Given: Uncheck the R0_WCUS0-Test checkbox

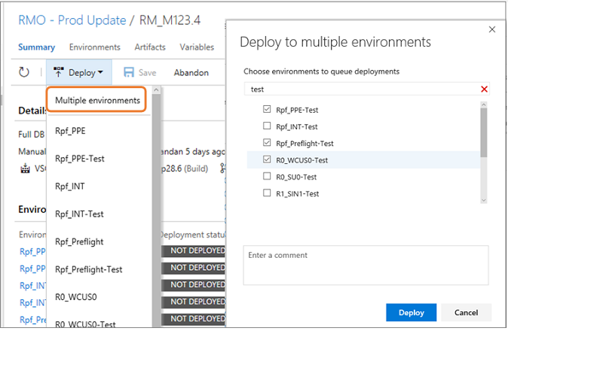Looking at the screenshot, I should [267, 159].
